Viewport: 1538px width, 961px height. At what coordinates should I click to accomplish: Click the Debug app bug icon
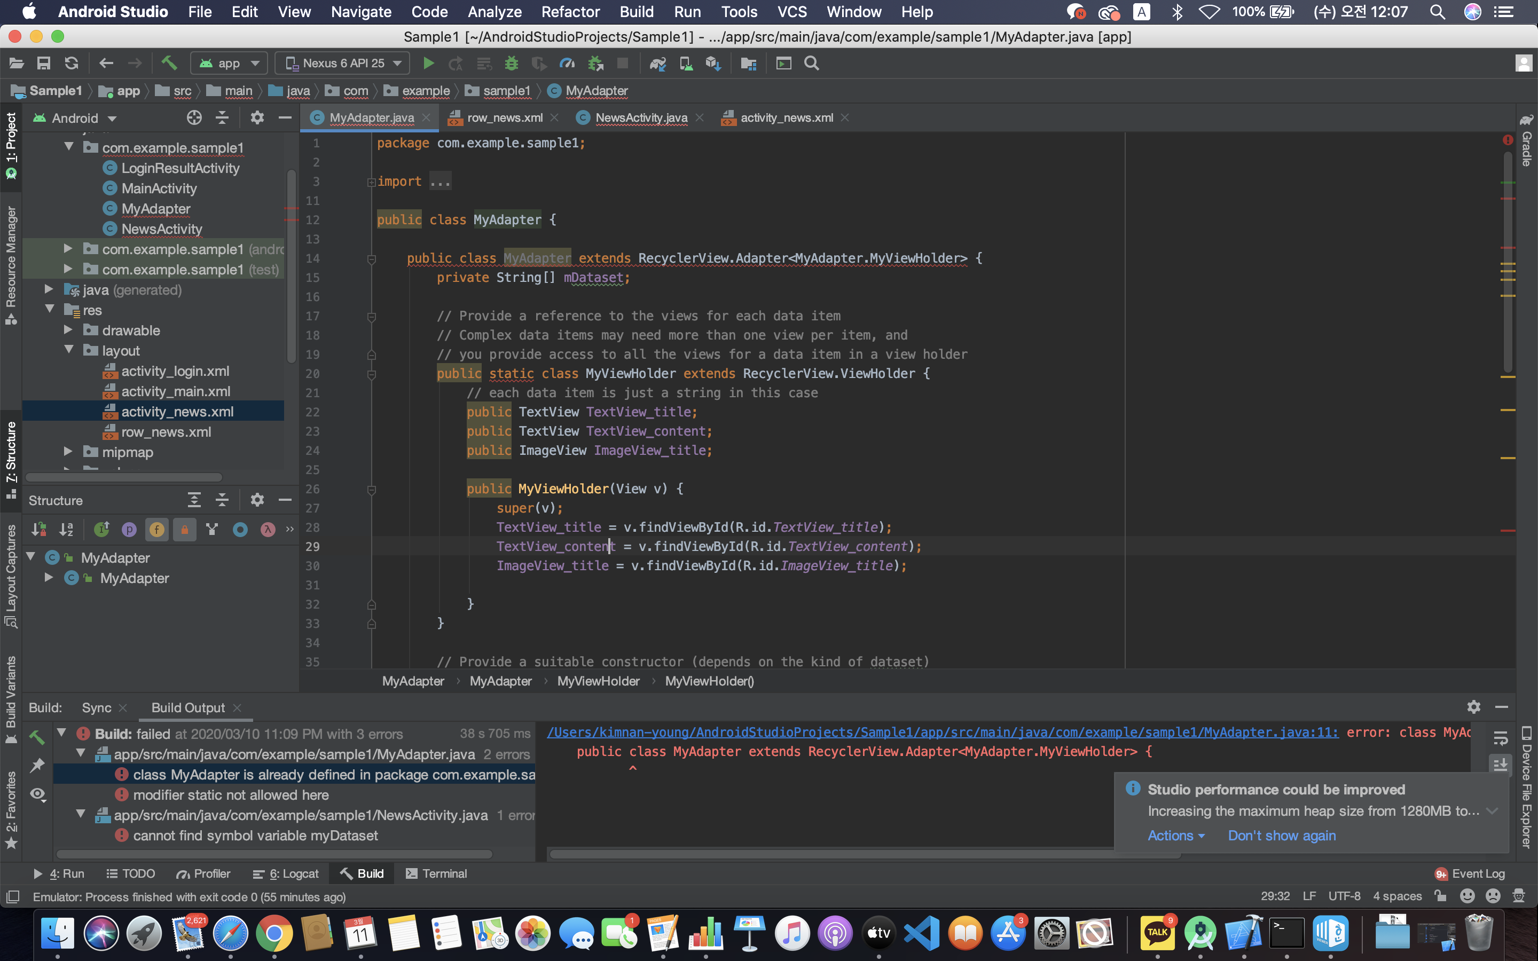[511, 63]
